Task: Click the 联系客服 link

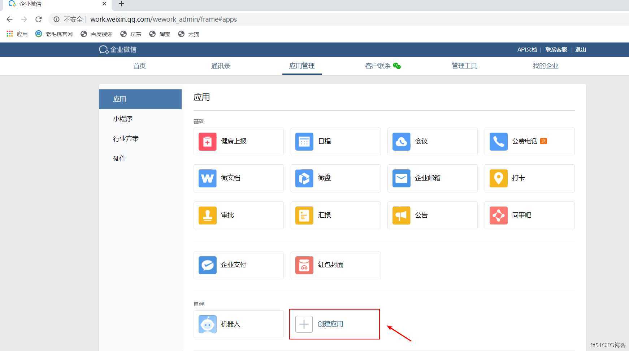Action: (556, 50)
